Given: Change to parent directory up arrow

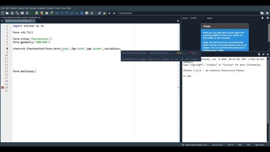Looking at the screenshot, I should [x=267, y=13].
